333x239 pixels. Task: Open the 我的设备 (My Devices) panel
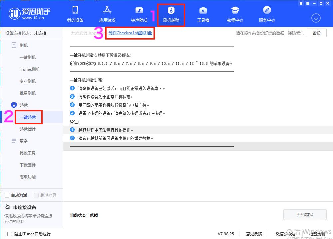[75, 14]
